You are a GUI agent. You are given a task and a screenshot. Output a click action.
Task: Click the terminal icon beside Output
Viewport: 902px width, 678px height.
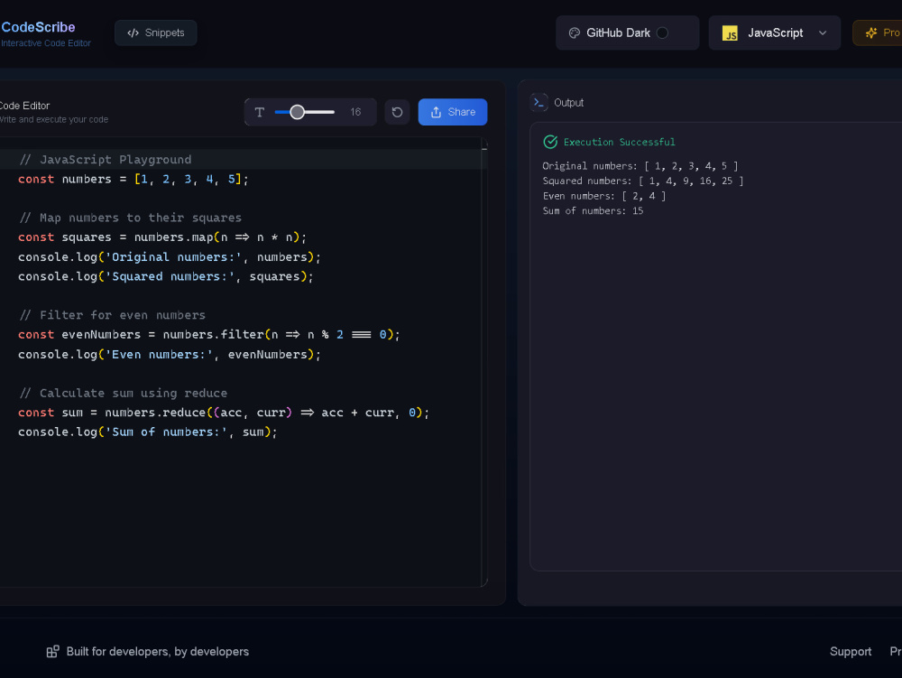tap(539, 102)
